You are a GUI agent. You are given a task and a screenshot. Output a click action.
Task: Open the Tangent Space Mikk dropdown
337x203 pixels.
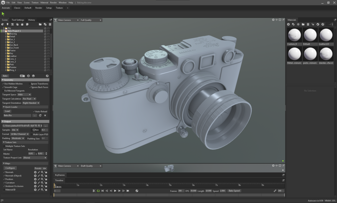pos(24,94)
